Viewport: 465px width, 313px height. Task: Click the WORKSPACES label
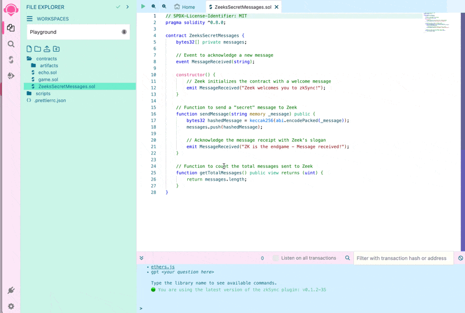tap(53, 19)
